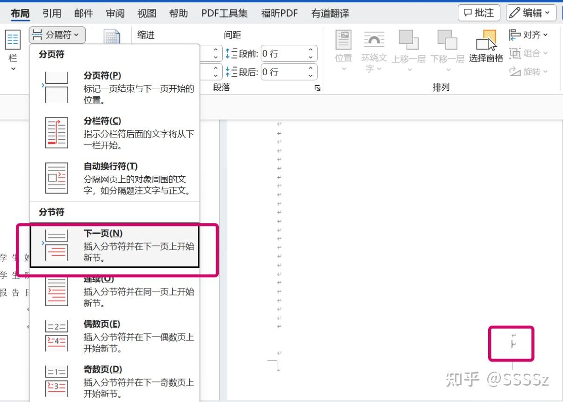Click the 间距 spacing label
This screenshot has width=563, height=402.
point(232,35)
